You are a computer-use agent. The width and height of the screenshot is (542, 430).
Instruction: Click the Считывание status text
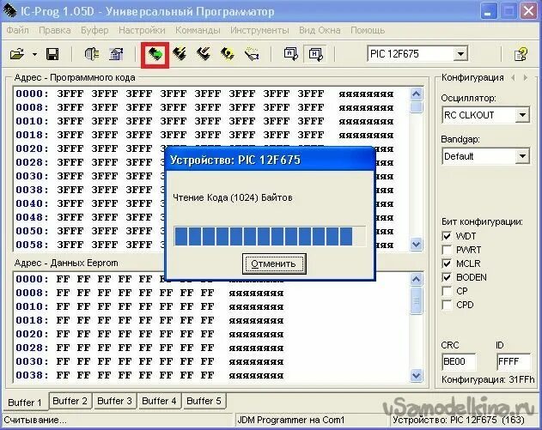point(35,420)
